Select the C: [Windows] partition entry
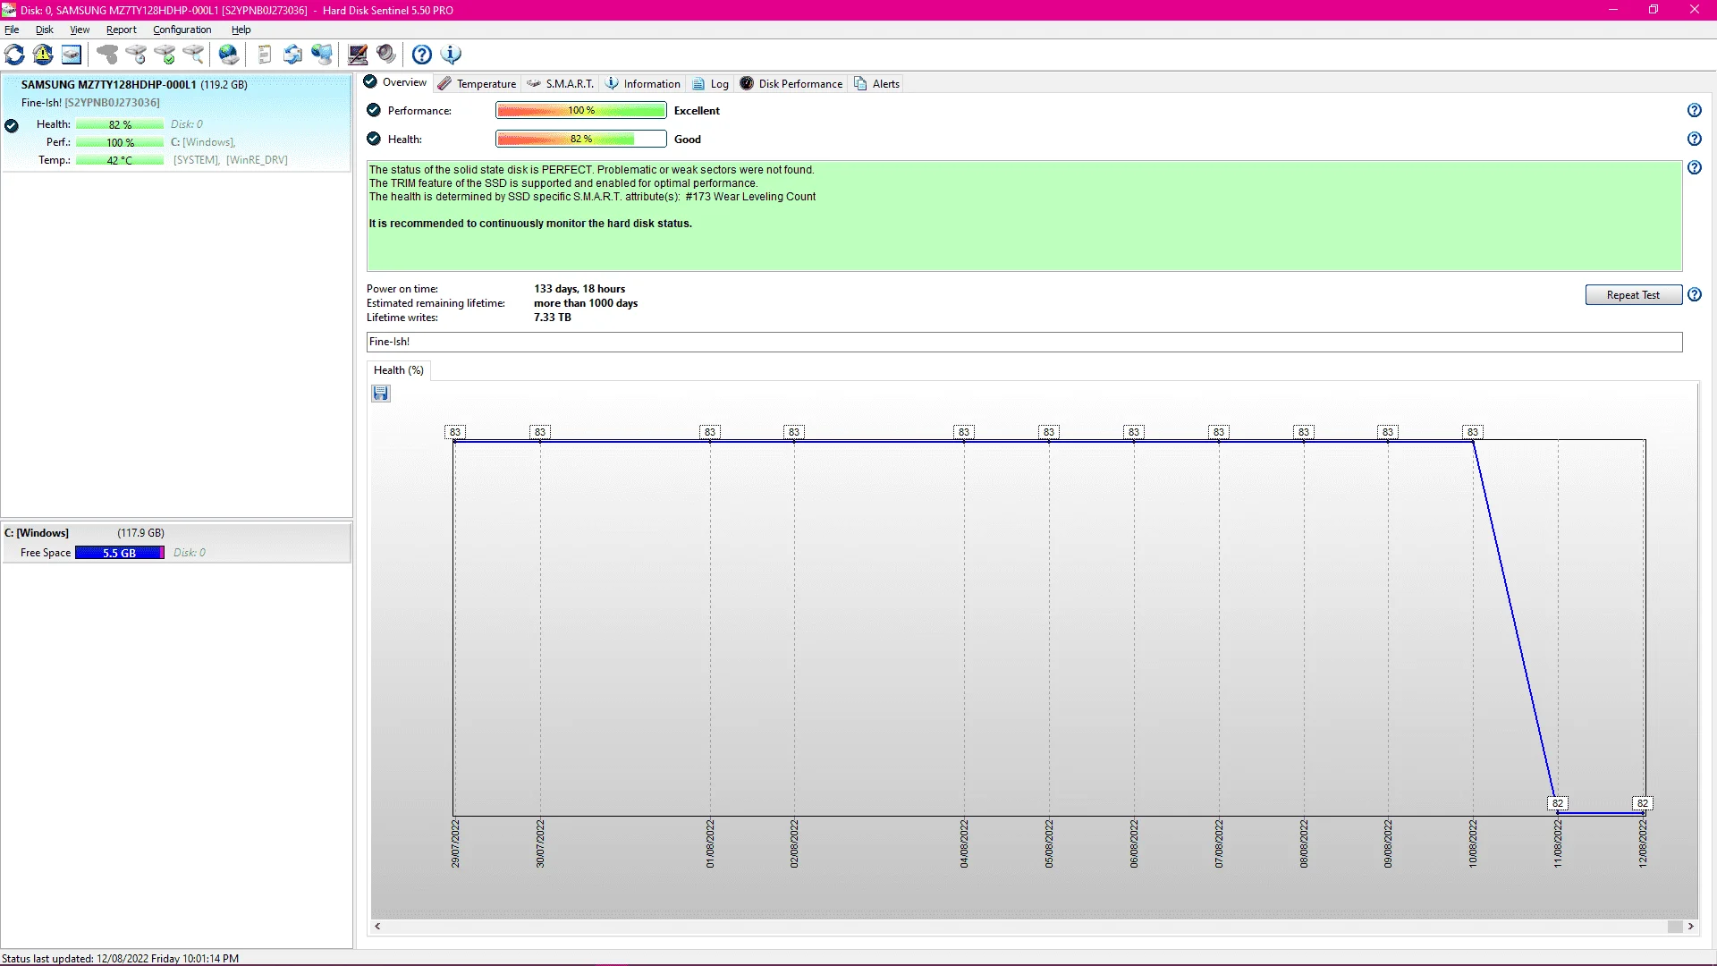Screen dimensions: 1717x966 [x=176, y=543]
